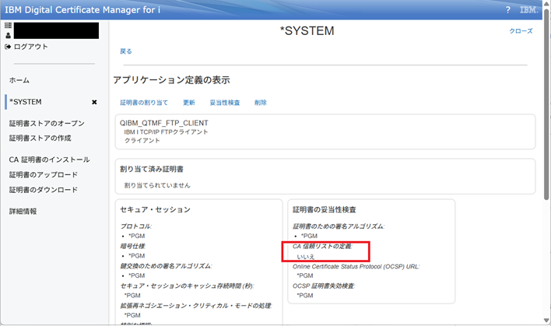Click 更新 to update definition
Viewport: 551px width, 326px height.
click(x=189, y=103)
